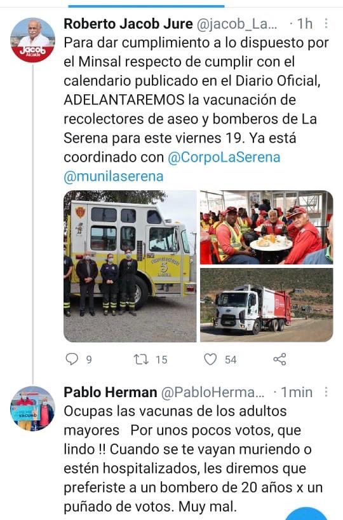Screen dimensions: 343x520
Task: Tap the retweet arrows icon
Action: tap(141, 359)
